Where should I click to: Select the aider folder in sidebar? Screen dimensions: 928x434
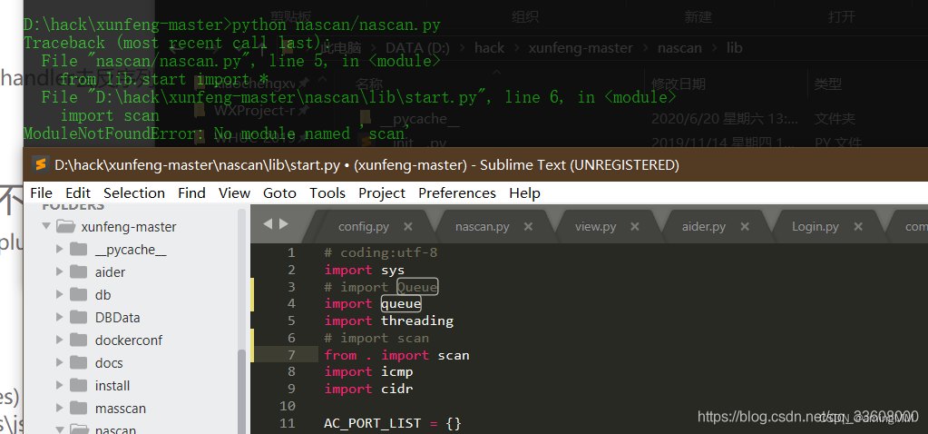click(110, 272)
